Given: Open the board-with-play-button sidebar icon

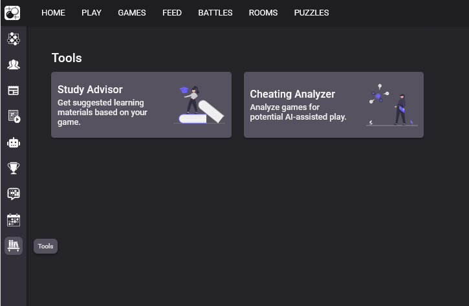Looking at the screenshot, I should click(13, 116).
